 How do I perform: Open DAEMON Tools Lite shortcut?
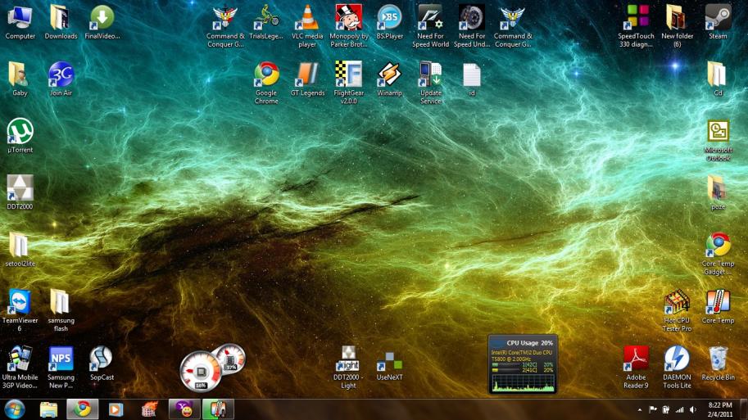676,360
